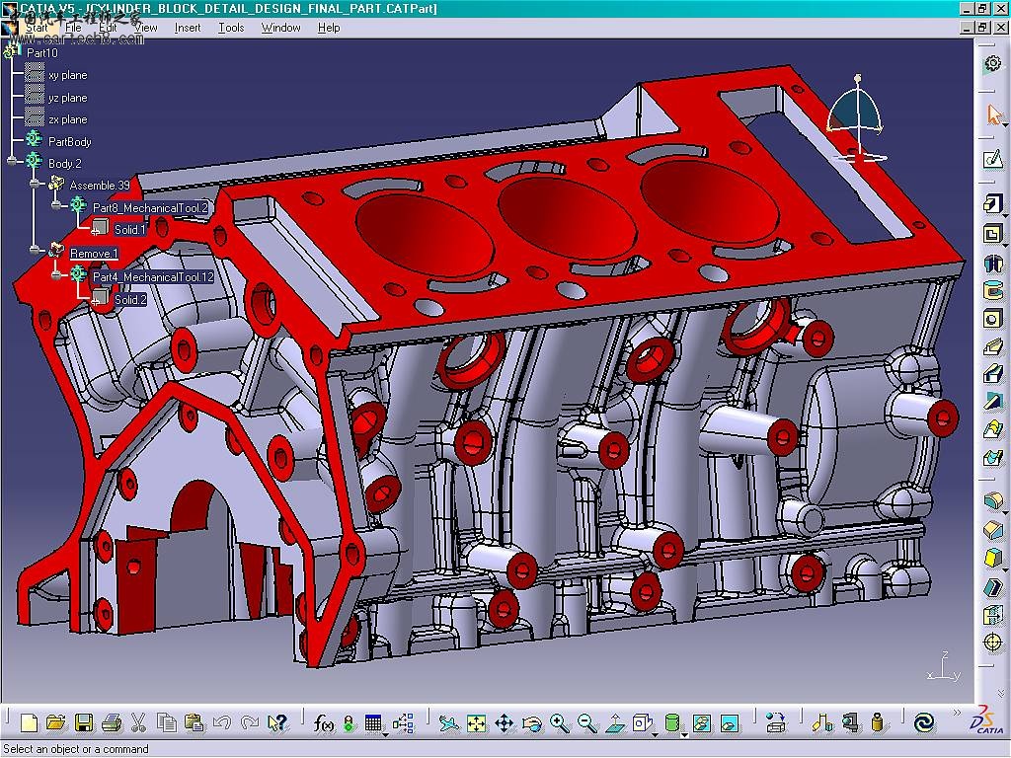Open the Insert menu

click(187, 28)
